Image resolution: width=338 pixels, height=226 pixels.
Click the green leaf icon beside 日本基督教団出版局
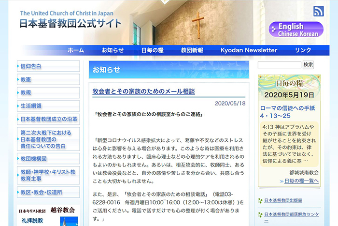(x=260, y=201)
